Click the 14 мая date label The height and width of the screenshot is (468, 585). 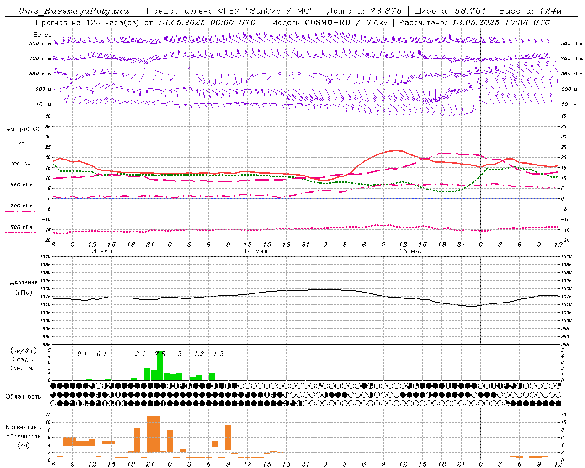255,251
